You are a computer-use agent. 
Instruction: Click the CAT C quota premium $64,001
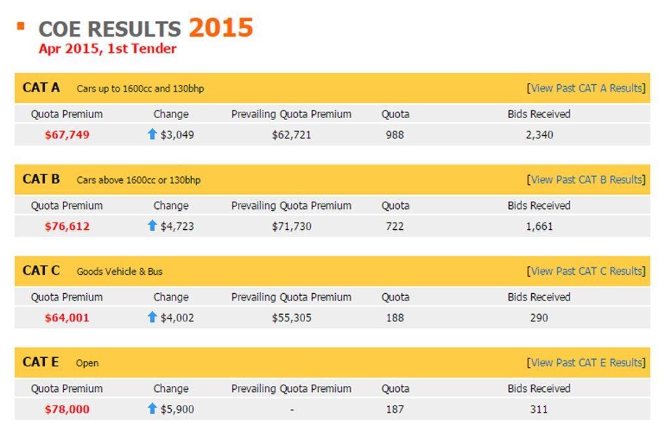coord(67,318)
